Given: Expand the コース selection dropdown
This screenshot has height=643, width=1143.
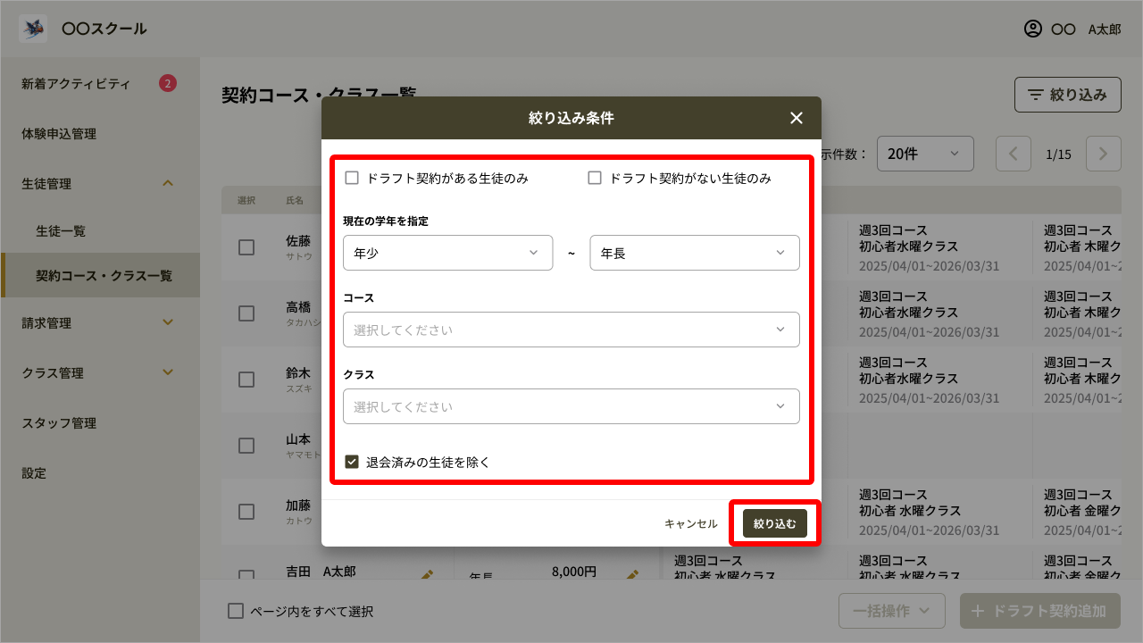Looking at the screenshot, I should click(571, 330).
